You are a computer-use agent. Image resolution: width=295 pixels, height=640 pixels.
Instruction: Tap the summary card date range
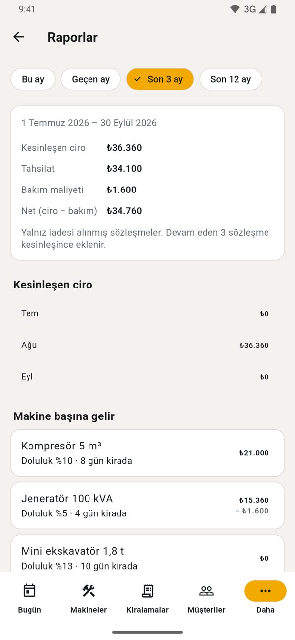[89, 123]
